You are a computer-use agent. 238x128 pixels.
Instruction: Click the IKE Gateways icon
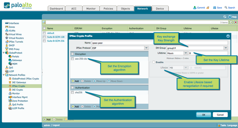[10, 82]
